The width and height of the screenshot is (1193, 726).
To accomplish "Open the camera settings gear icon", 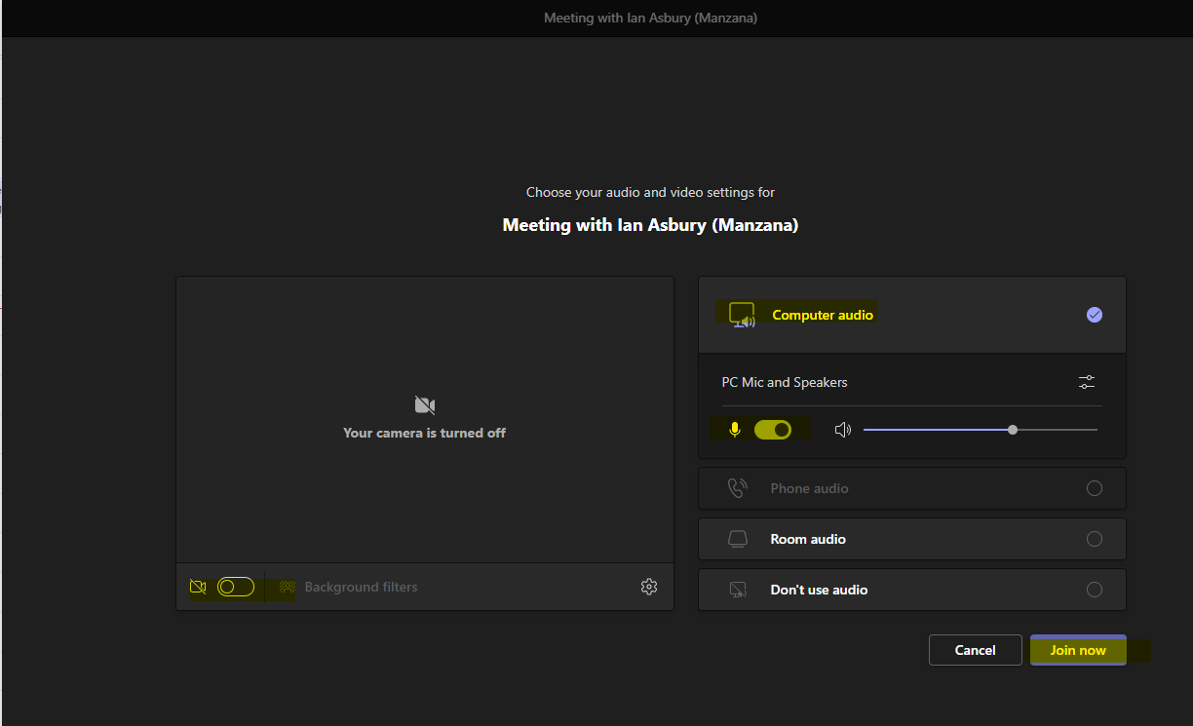I will [x=649, y=587].
